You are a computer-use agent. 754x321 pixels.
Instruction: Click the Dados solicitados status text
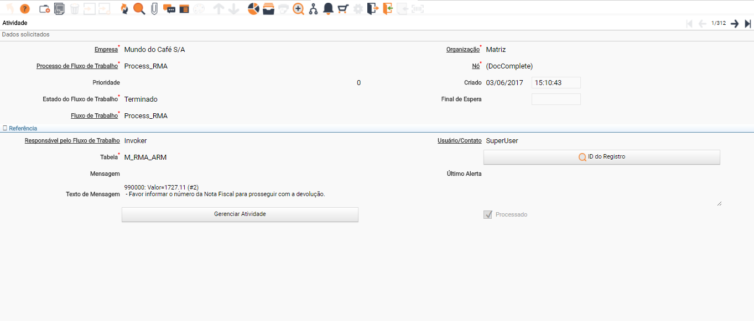26,34
